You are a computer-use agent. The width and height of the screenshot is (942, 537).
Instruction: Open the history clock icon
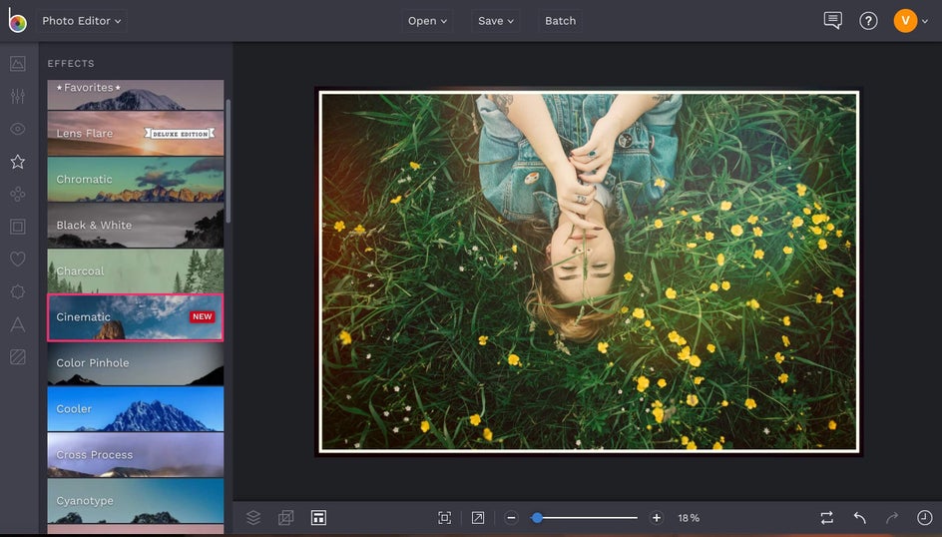click(x=924, y=518)
